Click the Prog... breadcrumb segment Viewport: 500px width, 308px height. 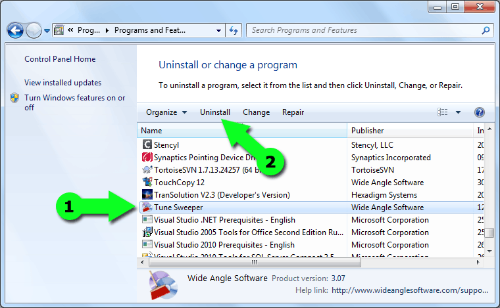point(89,30)
